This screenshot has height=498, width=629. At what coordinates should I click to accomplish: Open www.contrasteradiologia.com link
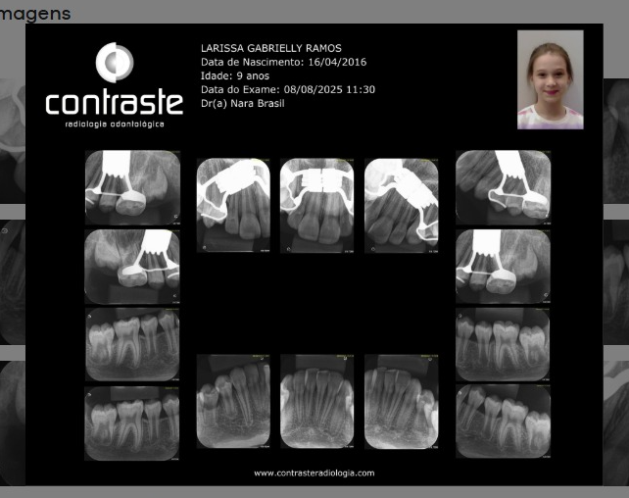tap(314, 473)
